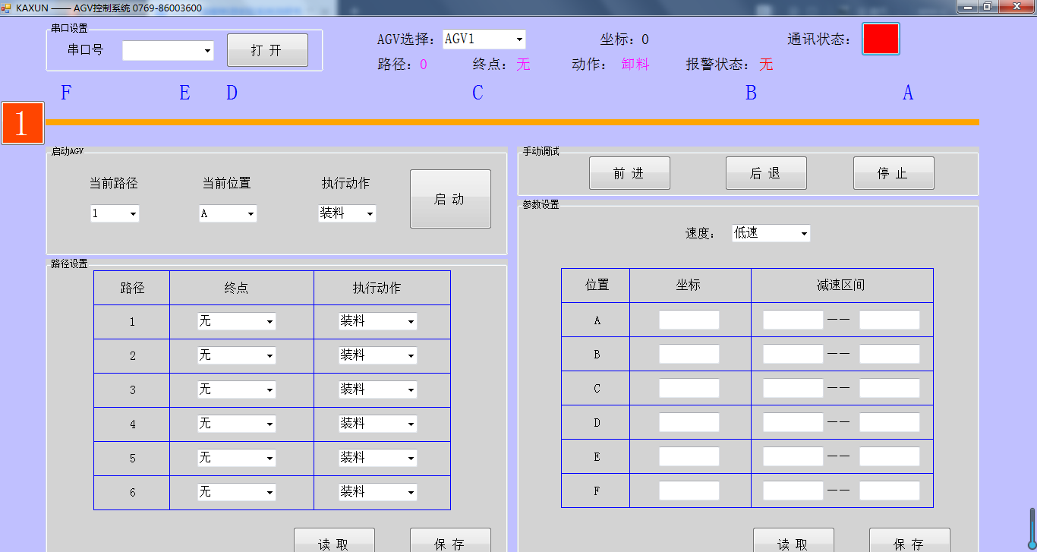Click the 读取 button under 路径设置
Image resolution: width=1037 pixels, height=552 pixels.
coord(334,541)
